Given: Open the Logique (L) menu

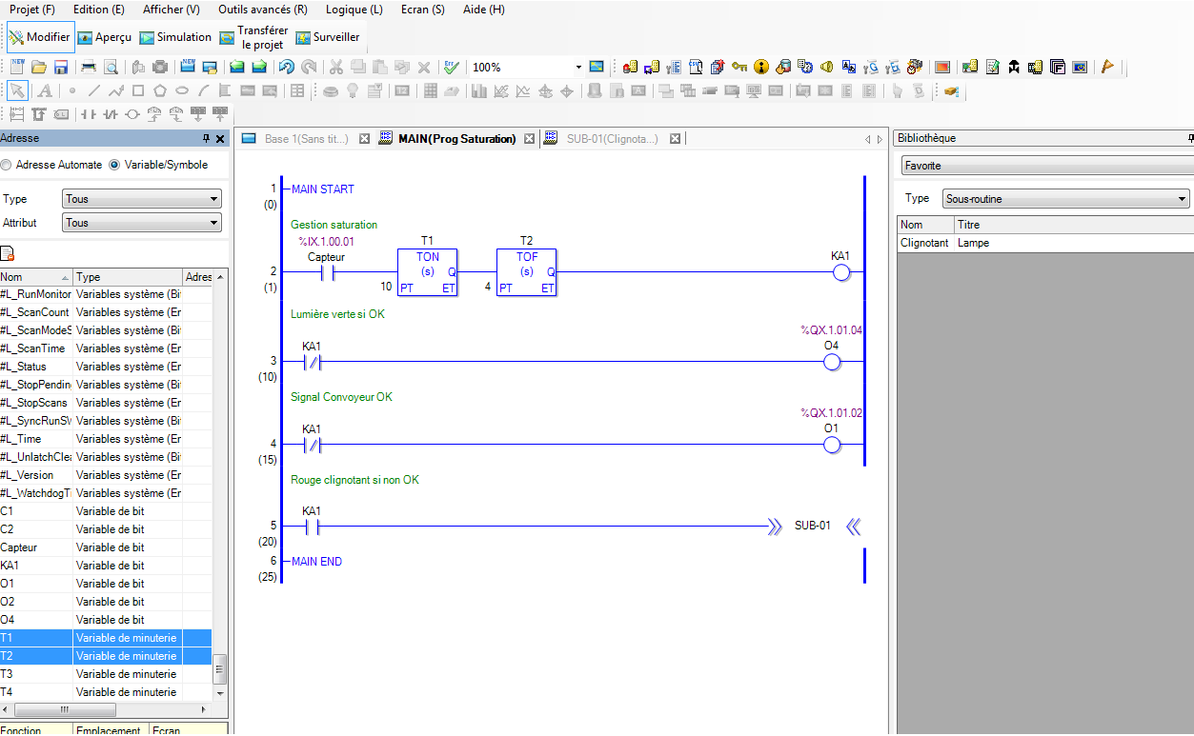Looking at the screenshot, I should (354, 10).
